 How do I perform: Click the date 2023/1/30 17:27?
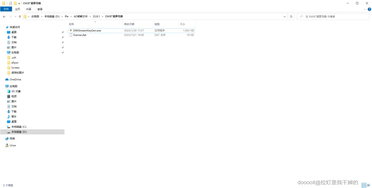134,30
